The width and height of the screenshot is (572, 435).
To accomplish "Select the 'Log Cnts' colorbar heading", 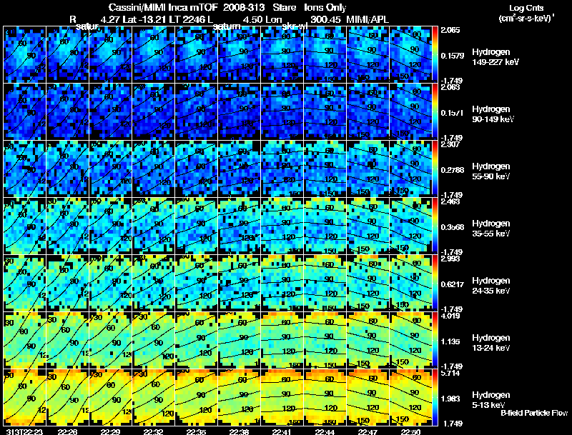I will (x=526, y=8).
